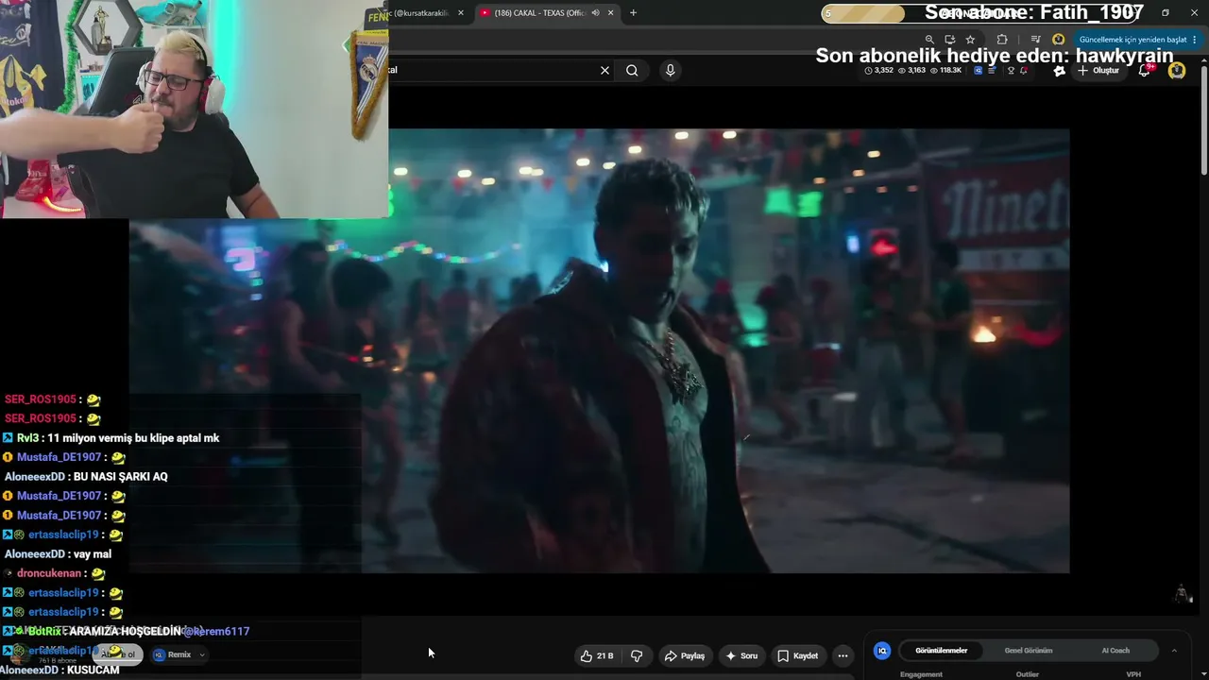Open the browser profile avatar
Viewport: 1209px width, 680px height.
pos(1059,40)
